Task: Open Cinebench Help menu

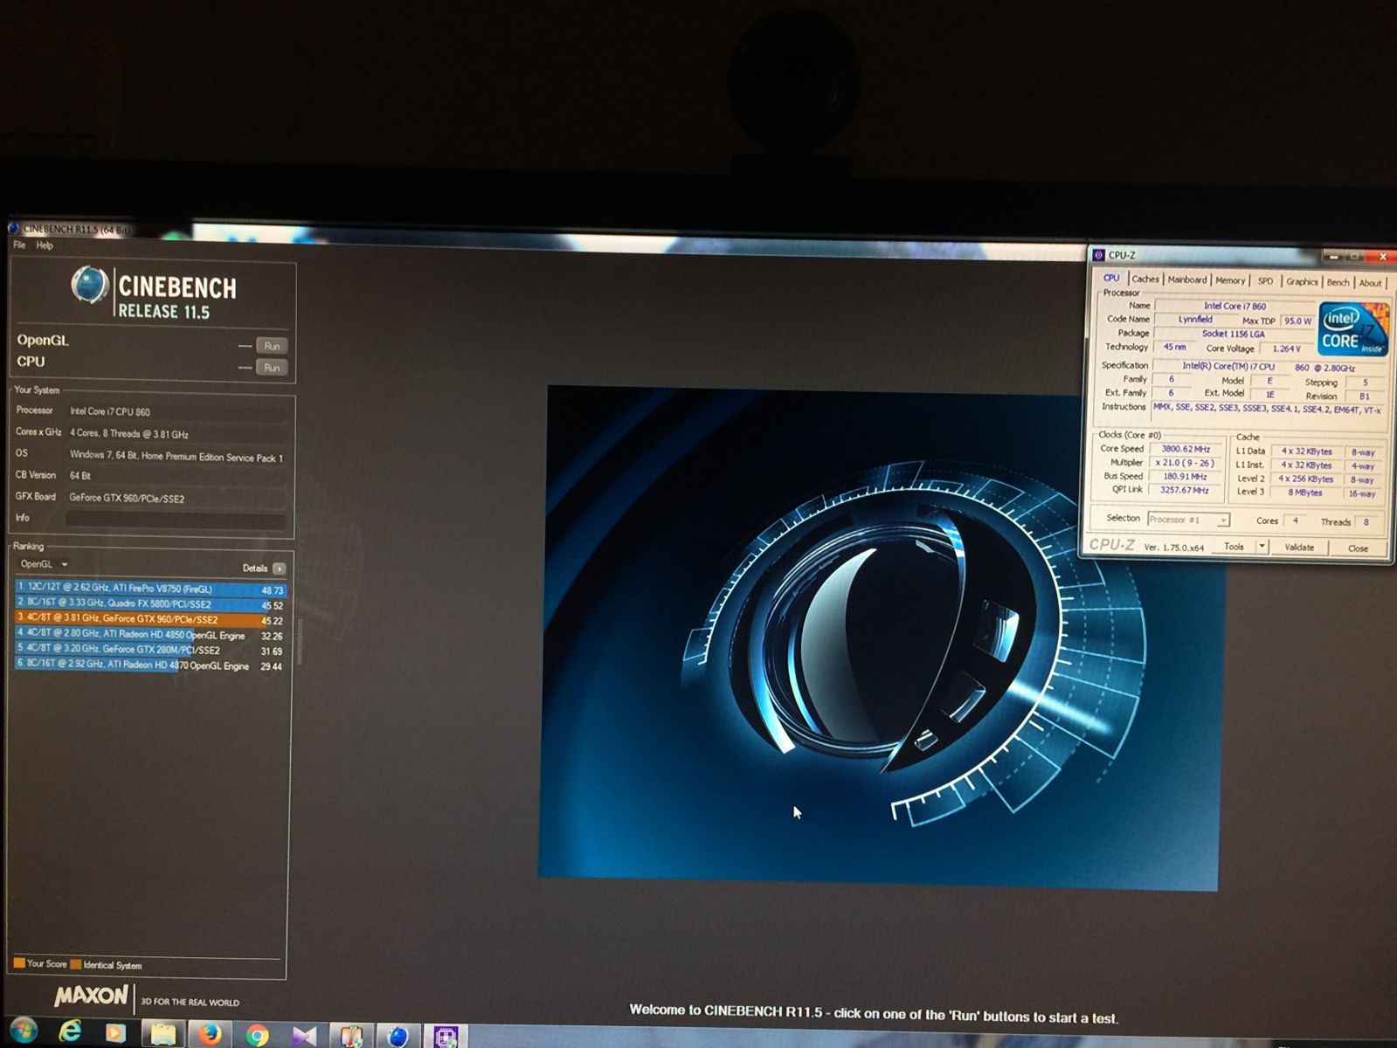Action: click(45, 245)
